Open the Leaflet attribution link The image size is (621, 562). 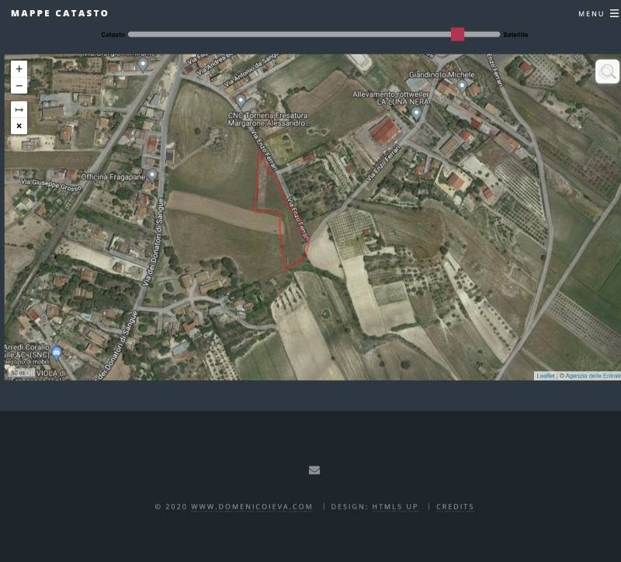(x=546, y=376)
